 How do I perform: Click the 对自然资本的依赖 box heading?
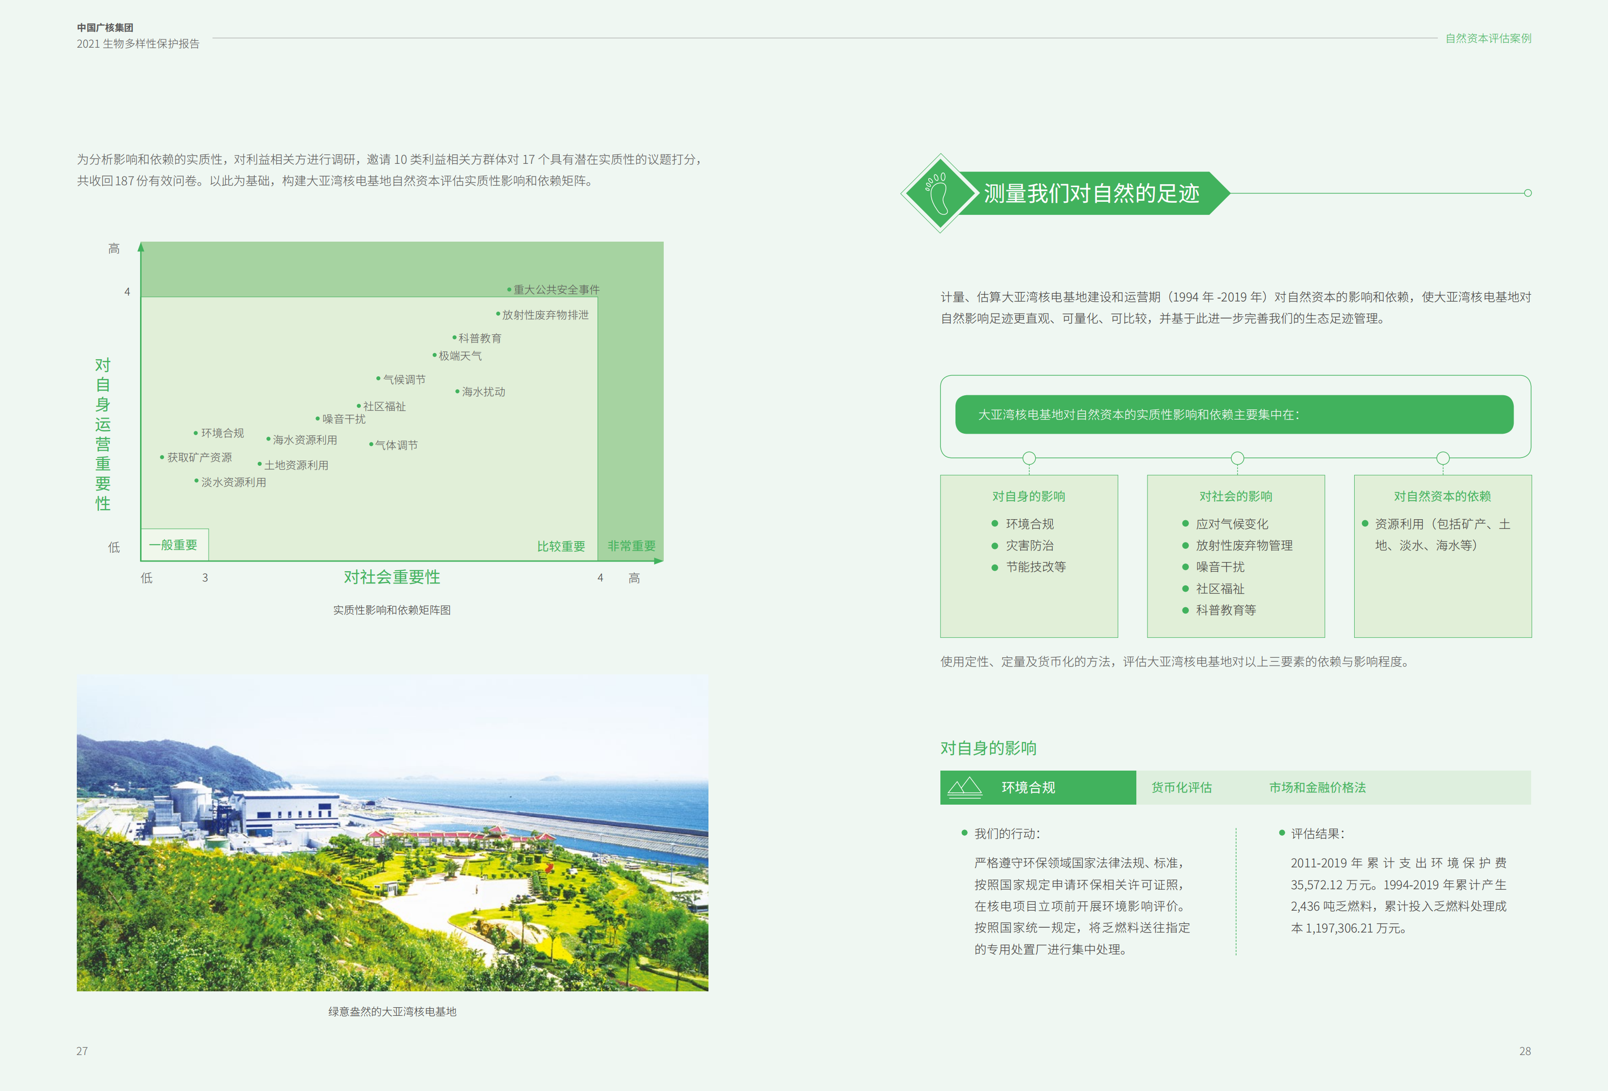pos(1442,496)
